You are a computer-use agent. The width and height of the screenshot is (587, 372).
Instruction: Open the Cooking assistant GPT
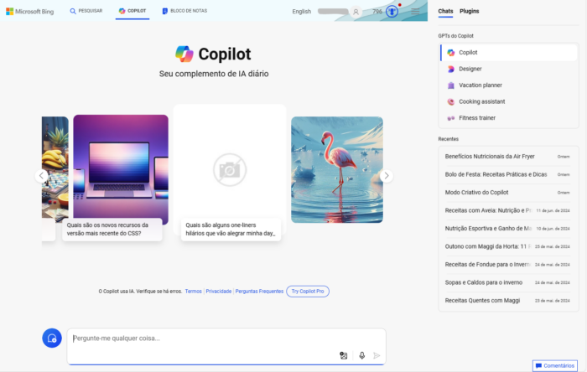(508, 101)
